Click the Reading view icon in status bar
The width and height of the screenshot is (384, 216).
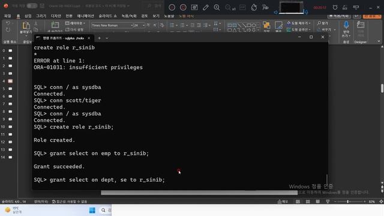point(317,202)
